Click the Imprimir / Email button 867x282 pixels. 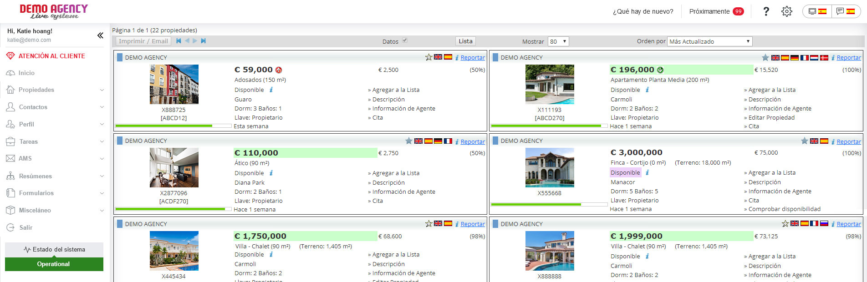[143, 41]
